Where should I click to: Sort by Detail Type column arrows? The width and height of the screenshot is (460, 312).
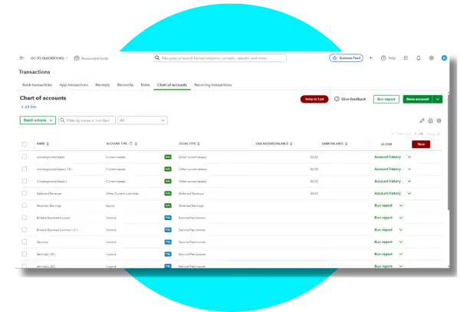coord(199,143)
